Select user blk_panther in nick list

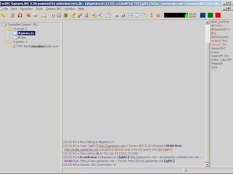click(x=220, y=22)
